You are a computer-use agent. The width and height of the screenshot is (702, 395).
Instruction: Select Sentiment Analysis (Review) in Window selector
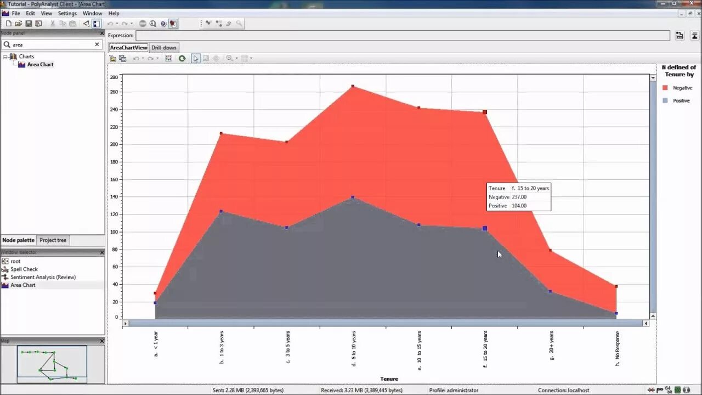tap(43, 277)
